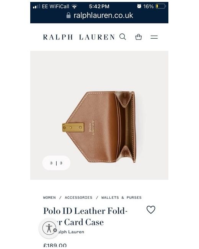Open the accessibility widget icon
This screenshot has height=249, width=199.
(49, 228)
